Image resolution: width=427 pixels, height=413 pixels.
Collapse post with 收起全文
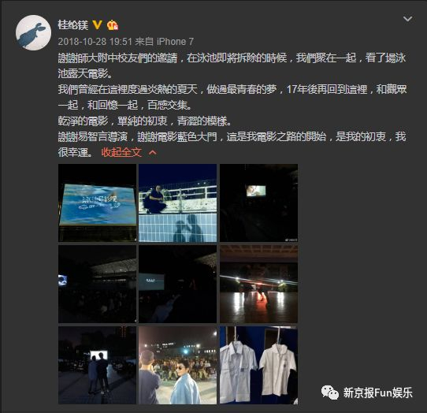pyautogui.click(x=121, y=152)
